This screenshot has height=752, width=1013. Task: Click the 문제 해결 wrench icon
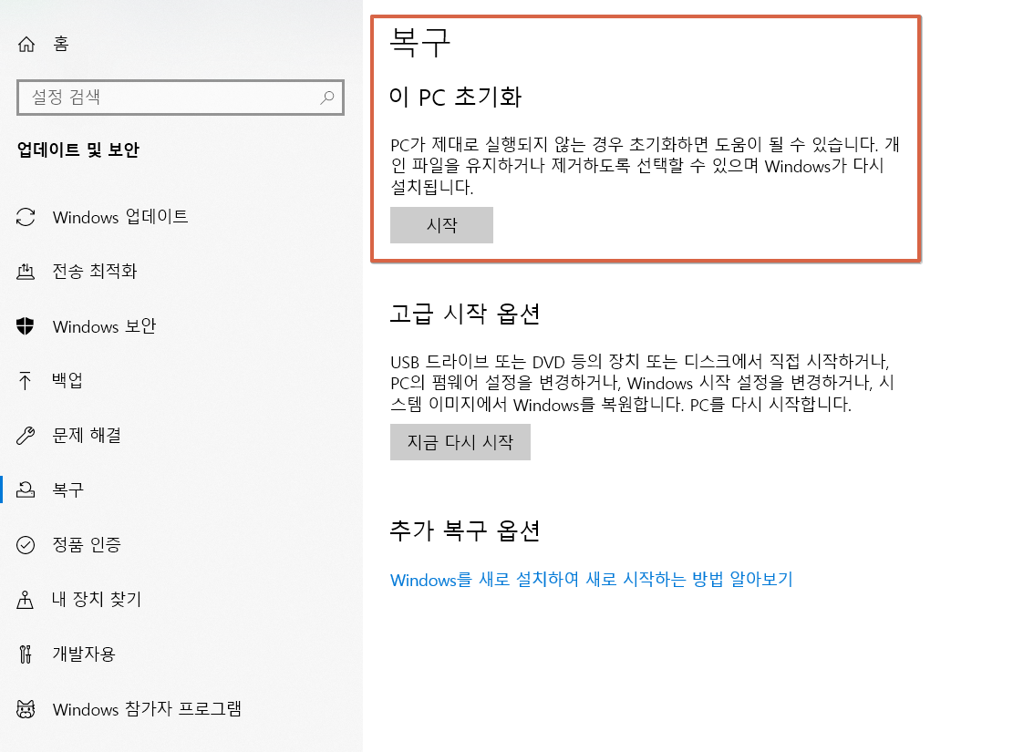pyautogui.click(x=26, y=436)
